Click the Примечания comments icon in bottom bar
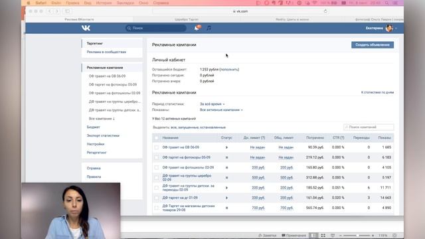 point(294,236)
